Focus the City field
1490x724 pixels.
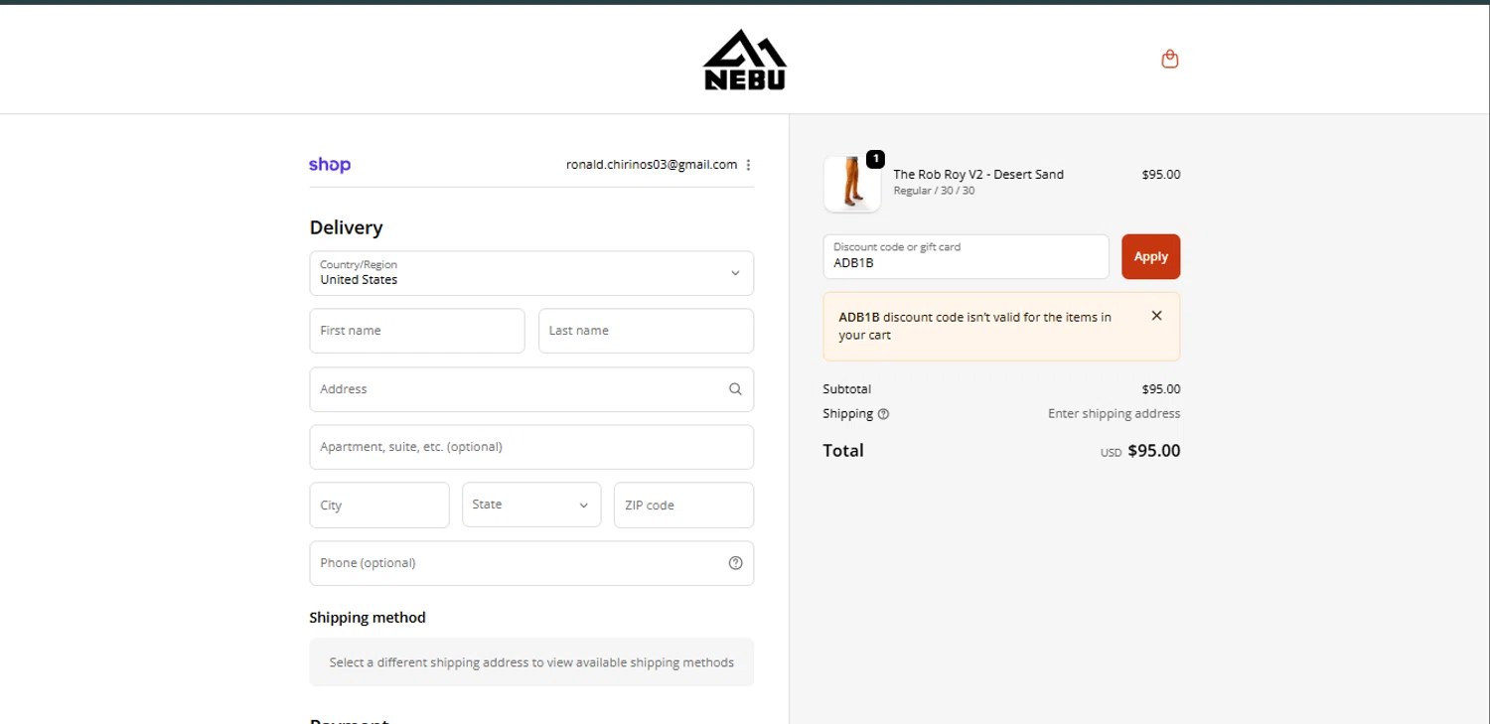[x=379, y=506]
